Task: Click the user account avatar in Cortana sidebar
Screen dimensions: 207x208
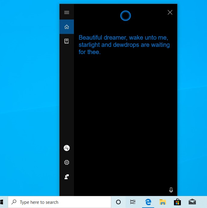Action: tap(67, 148)
